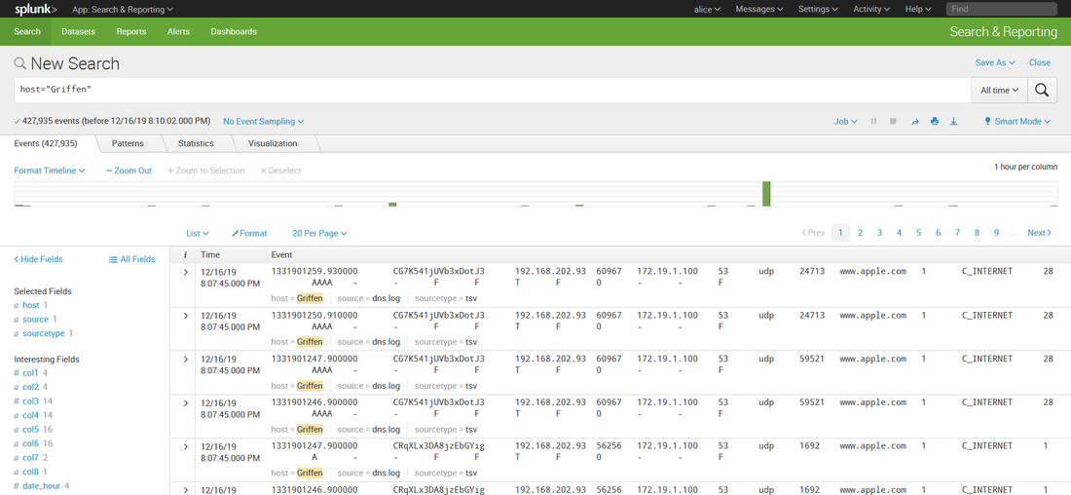1071x495 pixels.
Task: Click dns.log source value in first event
Action: 386,298
